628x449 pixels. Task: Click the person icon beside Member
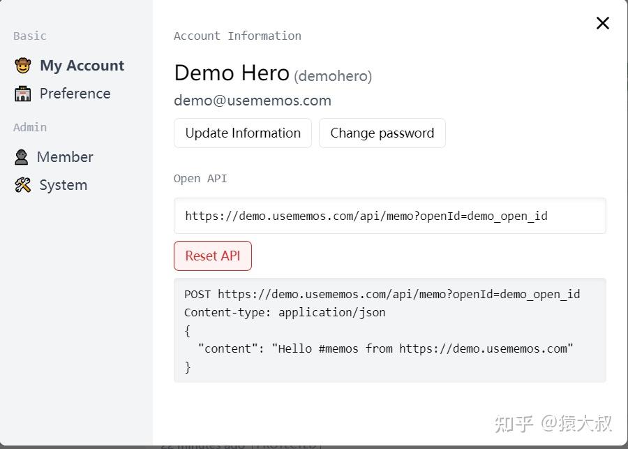pos(22,157)
